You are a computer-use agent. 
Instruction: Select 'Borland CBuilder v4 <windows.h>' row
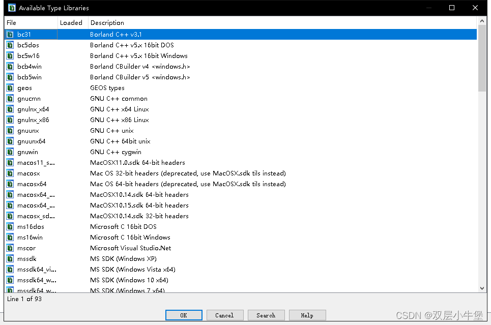pyautogui.click(x=241, y=67)
